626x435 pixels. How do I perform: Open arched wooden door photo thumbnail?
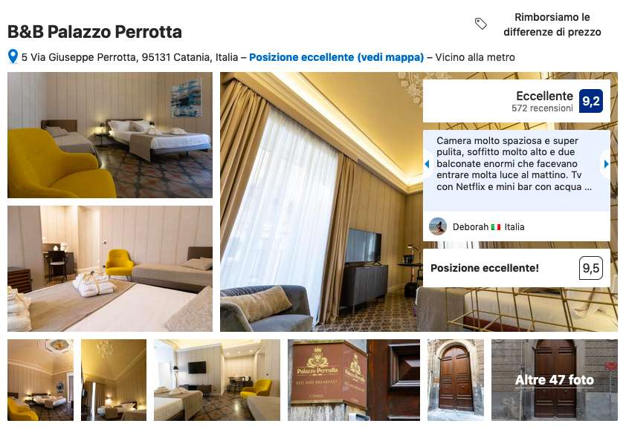(x=456, y=380)
